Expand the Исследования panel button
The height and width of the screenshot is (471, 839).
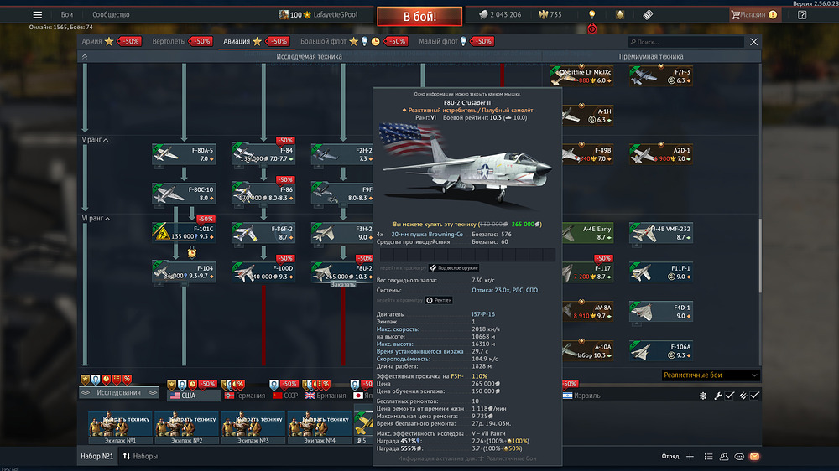(119, 392)
